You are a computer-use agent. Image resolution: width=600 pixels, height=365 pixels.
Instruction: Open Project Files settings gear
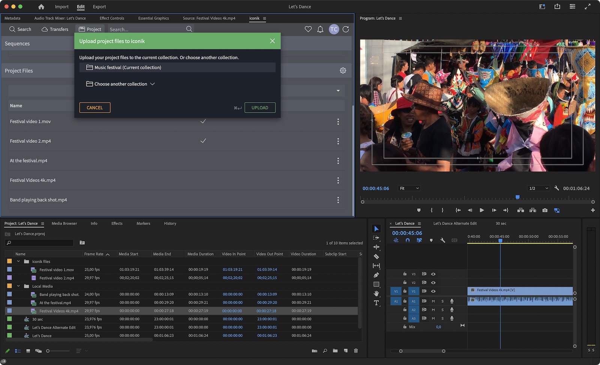point(343,70)
